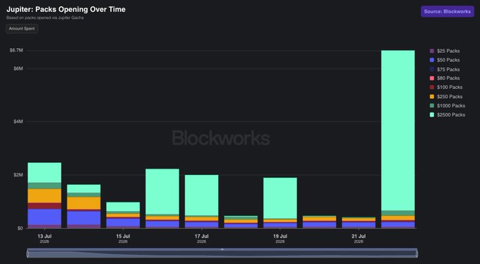
Task: Toggle the $250 Packs legend entry
Action: [x=446, y=97]
